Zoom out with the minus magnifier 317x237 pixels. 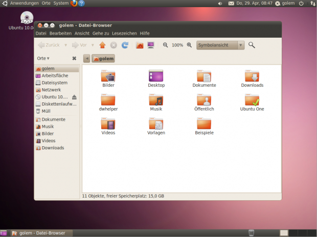pyautogui.click(x=165, y=45)
